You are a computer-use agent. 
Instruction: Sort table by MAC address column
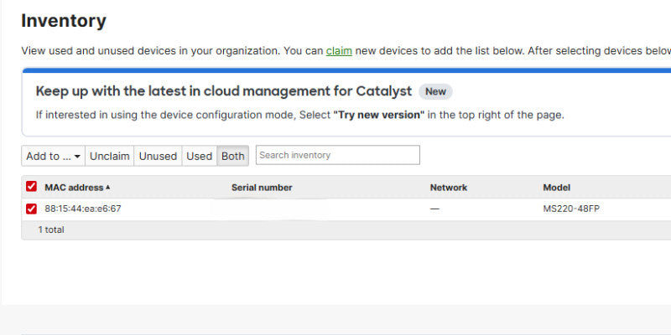pos(74,188)
